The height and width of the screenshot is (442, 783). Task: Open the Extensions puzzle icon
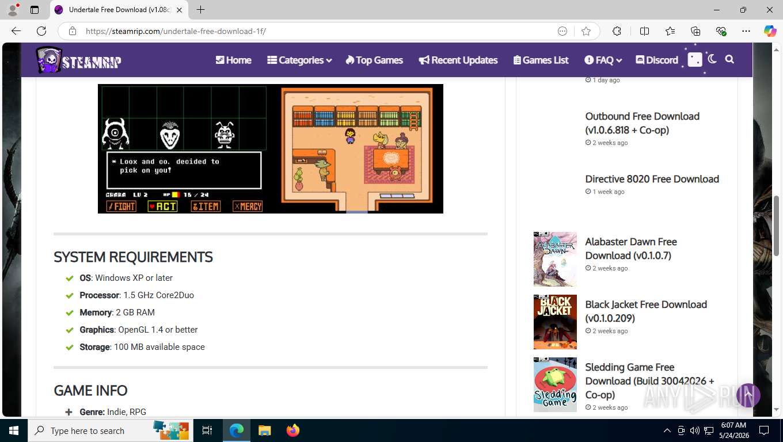click(617, 31)
